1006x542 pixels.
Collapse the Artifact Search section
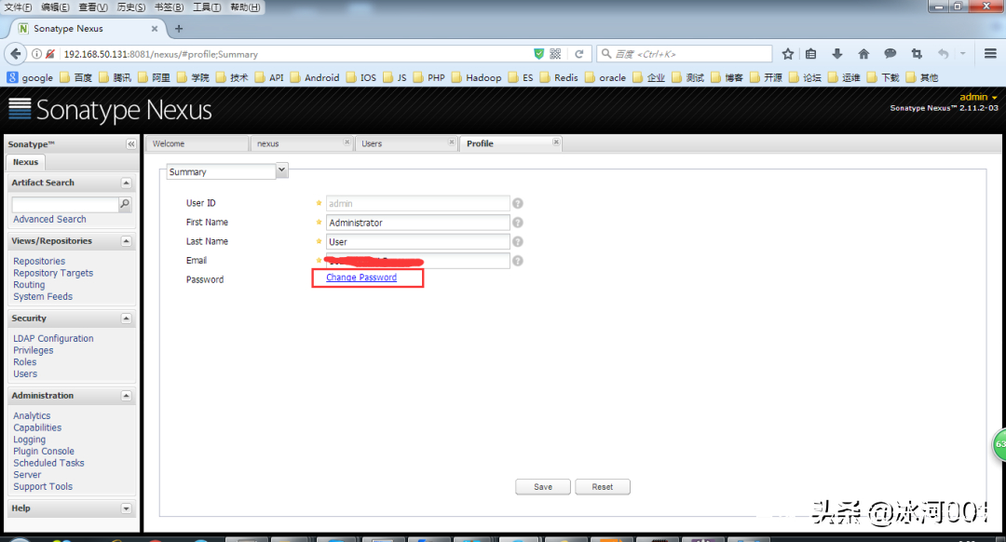coord(127,183)
